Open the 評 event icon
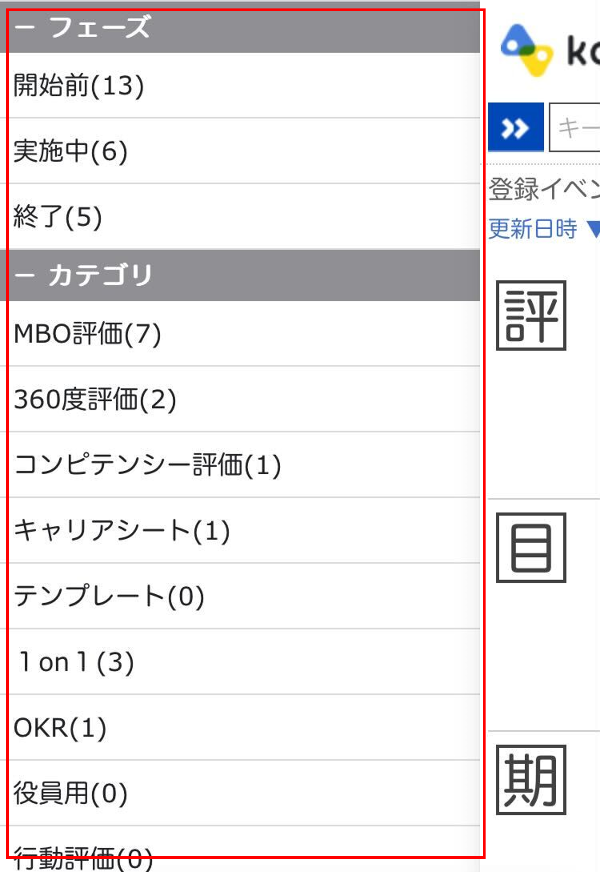This screenshot has height=872, width=600. point(531,316)
